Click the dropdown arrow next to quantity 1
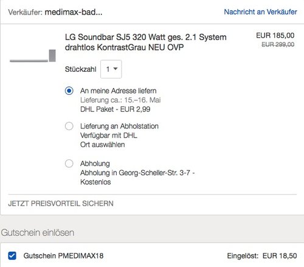The image size is (304, 267). coord(116,69)
